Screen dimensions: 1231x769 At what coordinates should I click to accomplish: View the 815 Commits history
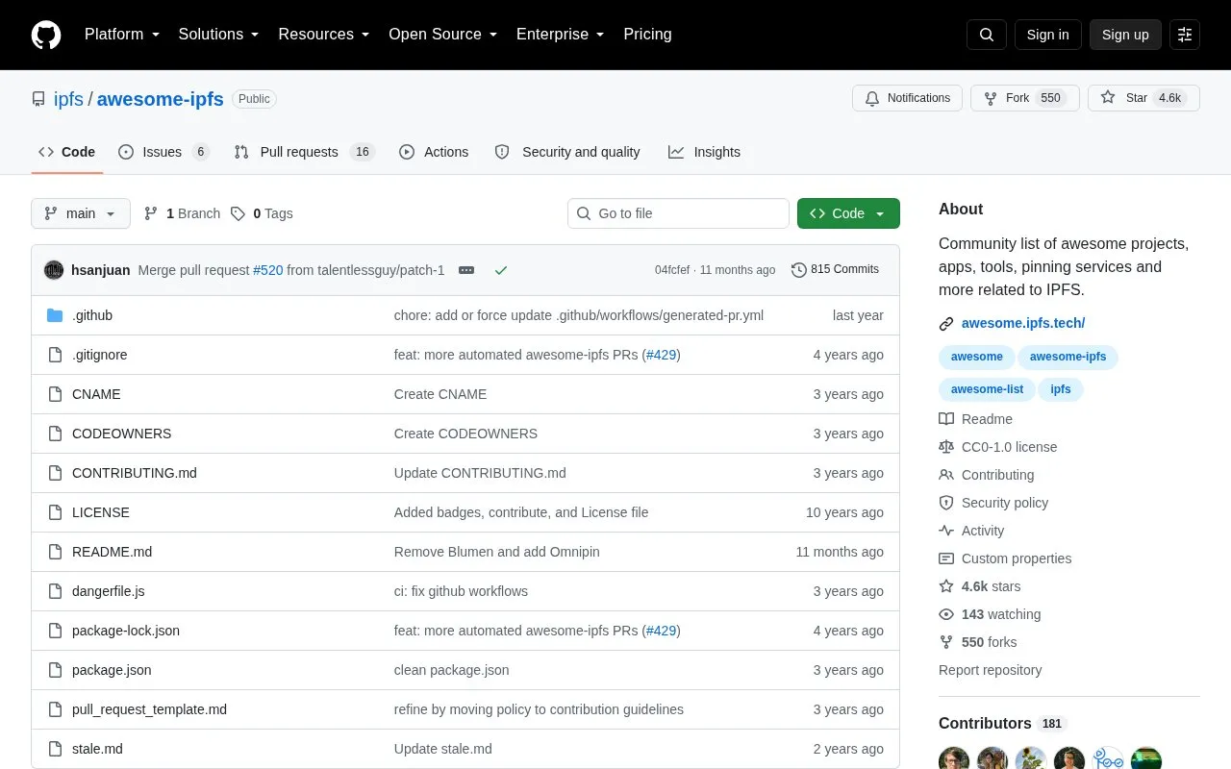click(835, 270)
